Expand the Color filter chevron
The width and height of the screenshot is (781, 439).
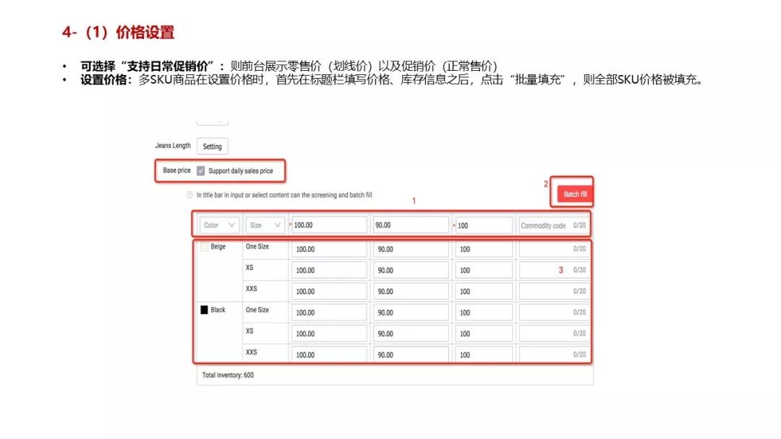tap(233, 225)
